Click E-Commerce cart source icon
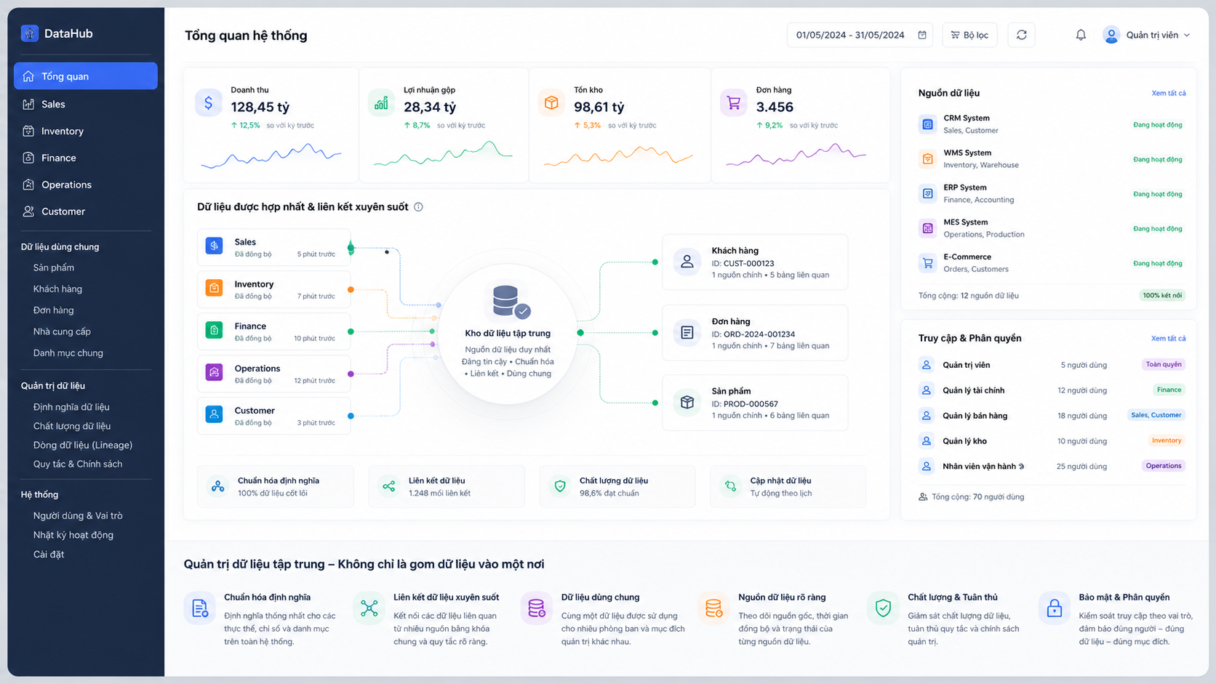This screenshot has height=684, width=1216. pos(927,263)
